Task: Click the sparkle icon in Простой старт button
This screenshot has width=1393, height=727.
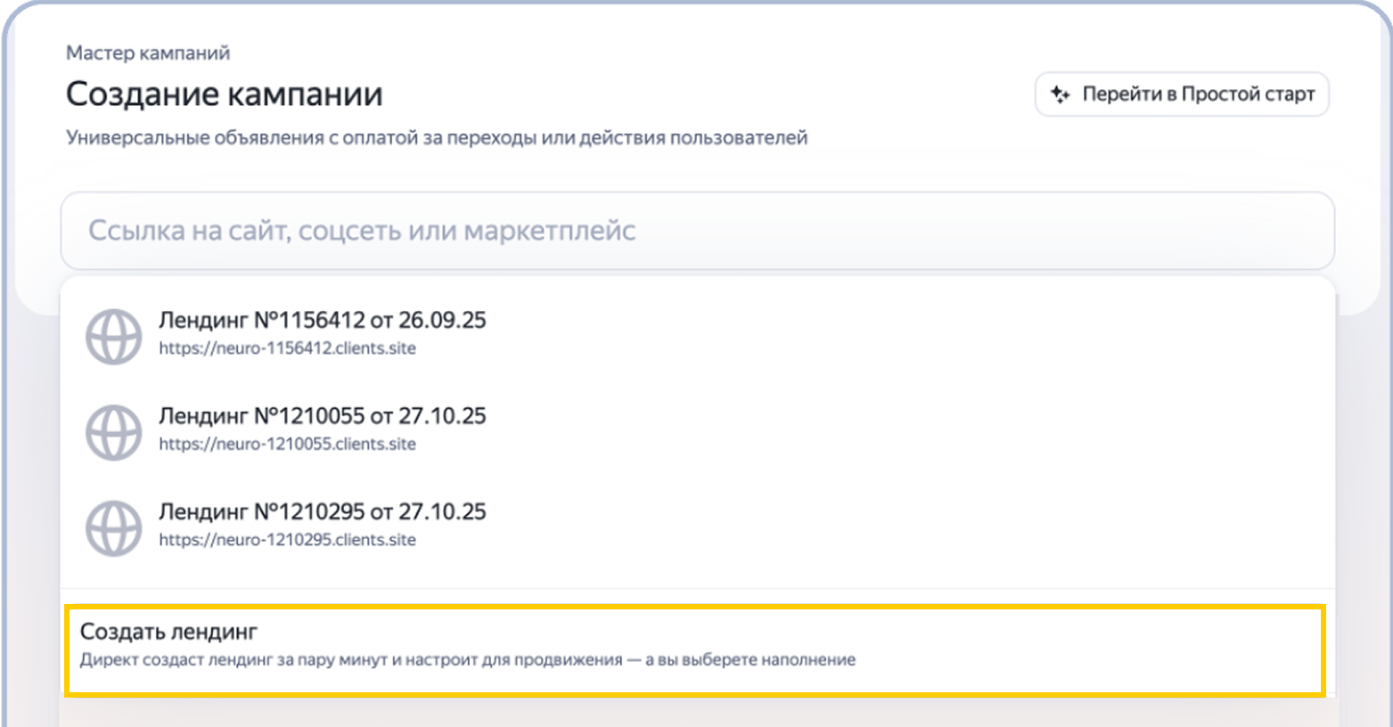Action: [1060, 94]
